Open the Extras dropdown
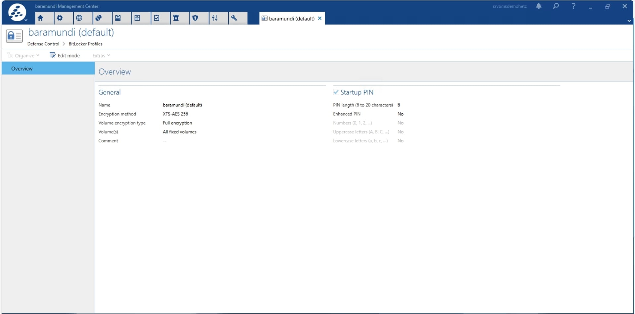 point(101,56)
